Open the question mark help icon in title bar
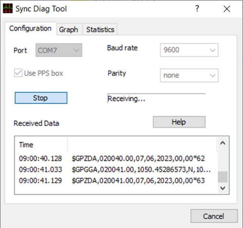 pyautogui.click(x=197, y=8)
